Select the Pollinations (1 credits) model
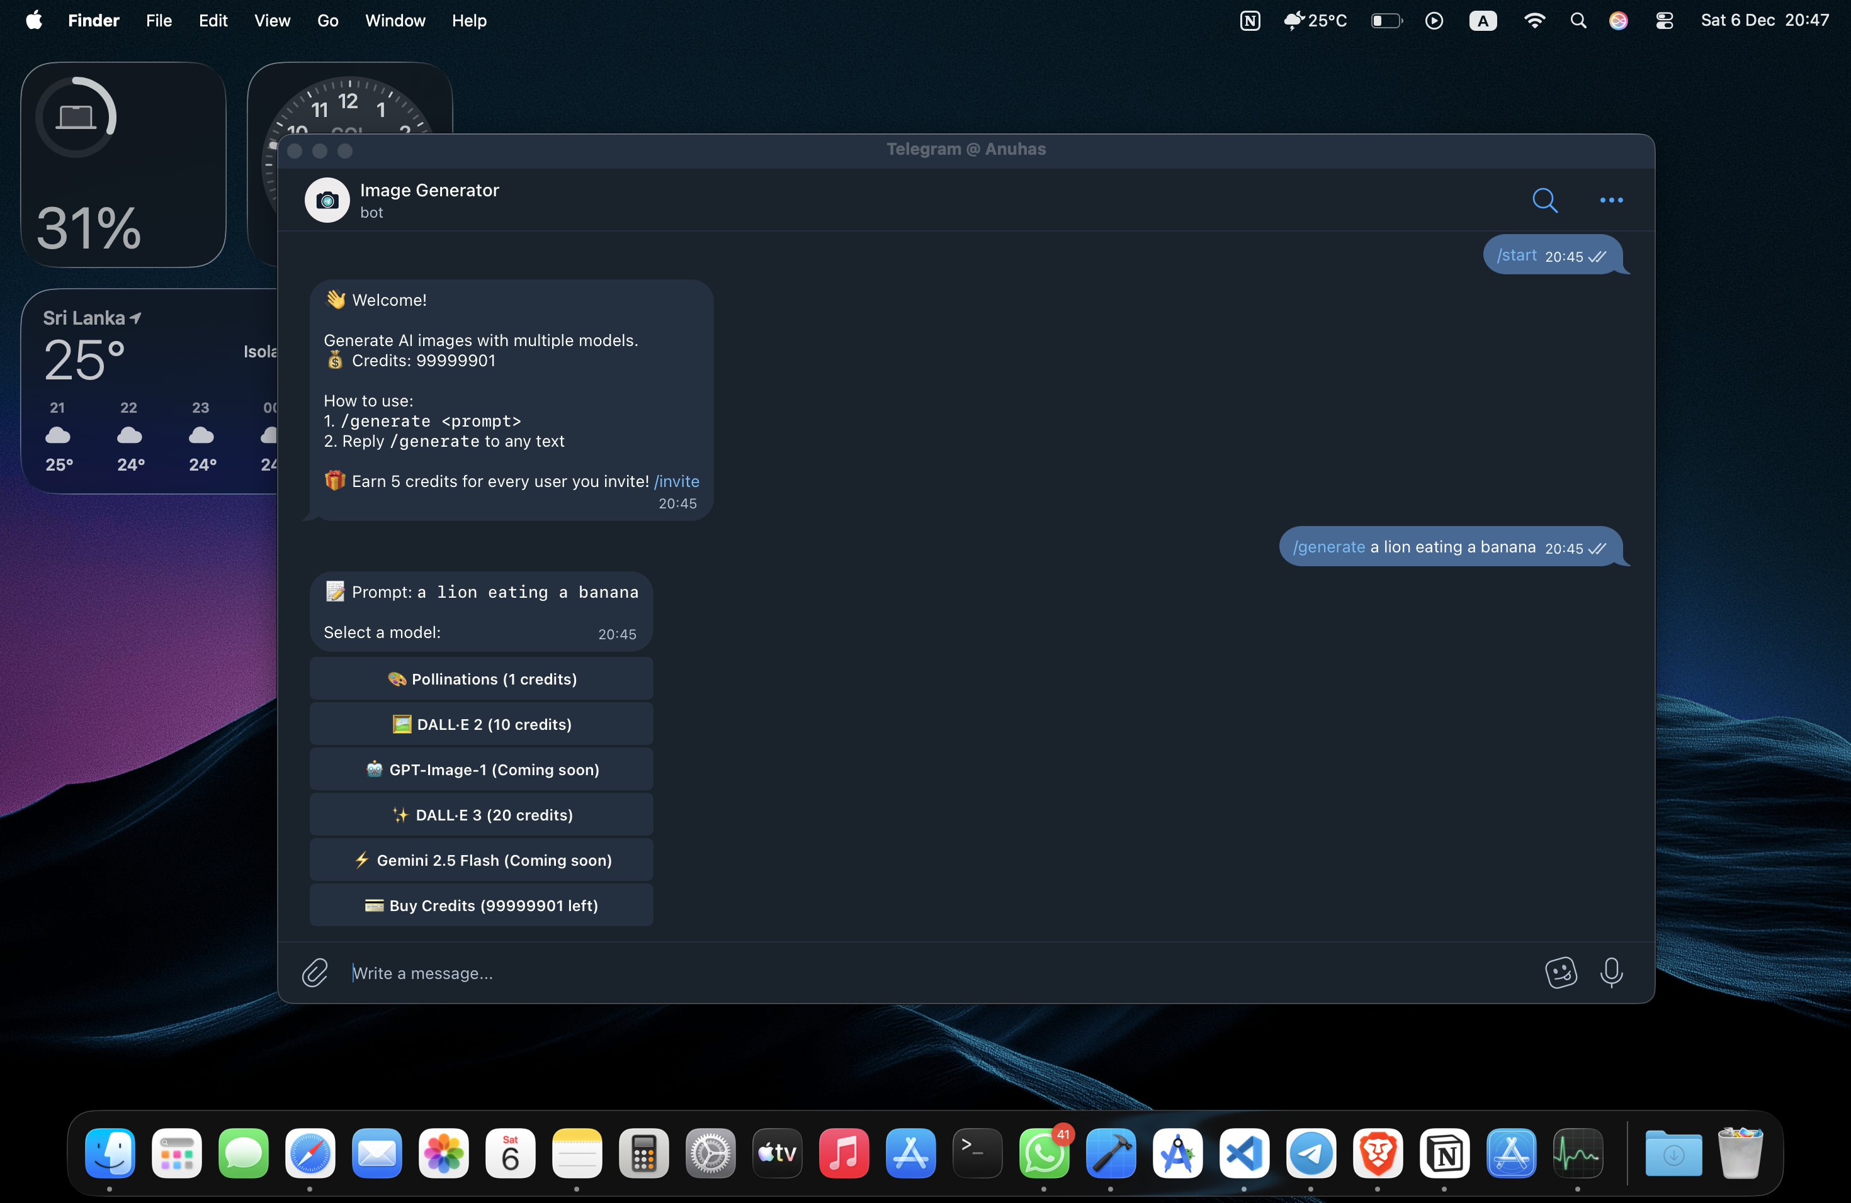This screenshot has height=1203, width=1851. click(x=482, y=678)
